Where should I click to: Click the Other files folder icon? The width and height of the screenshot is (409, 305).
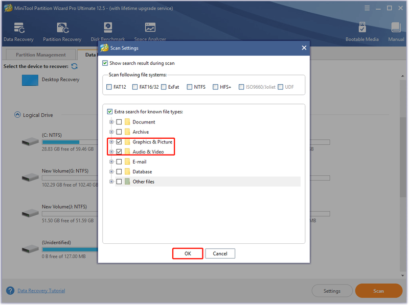127,182
